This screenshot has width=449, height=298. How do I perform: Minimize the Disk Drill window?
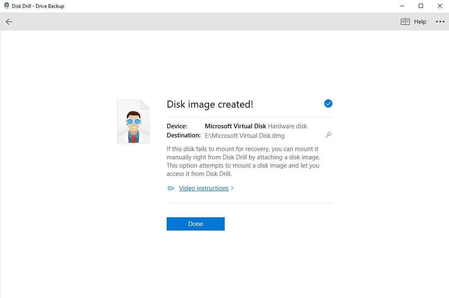coord(402,6)
